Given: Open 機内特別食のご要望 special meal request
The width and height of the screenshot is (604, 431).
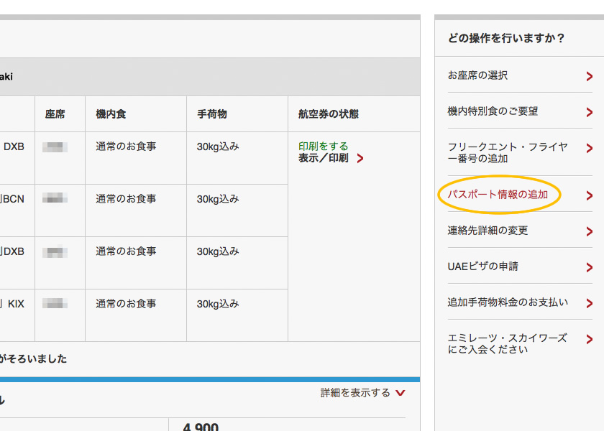Looking at the screenshot, I should point(493,111).
